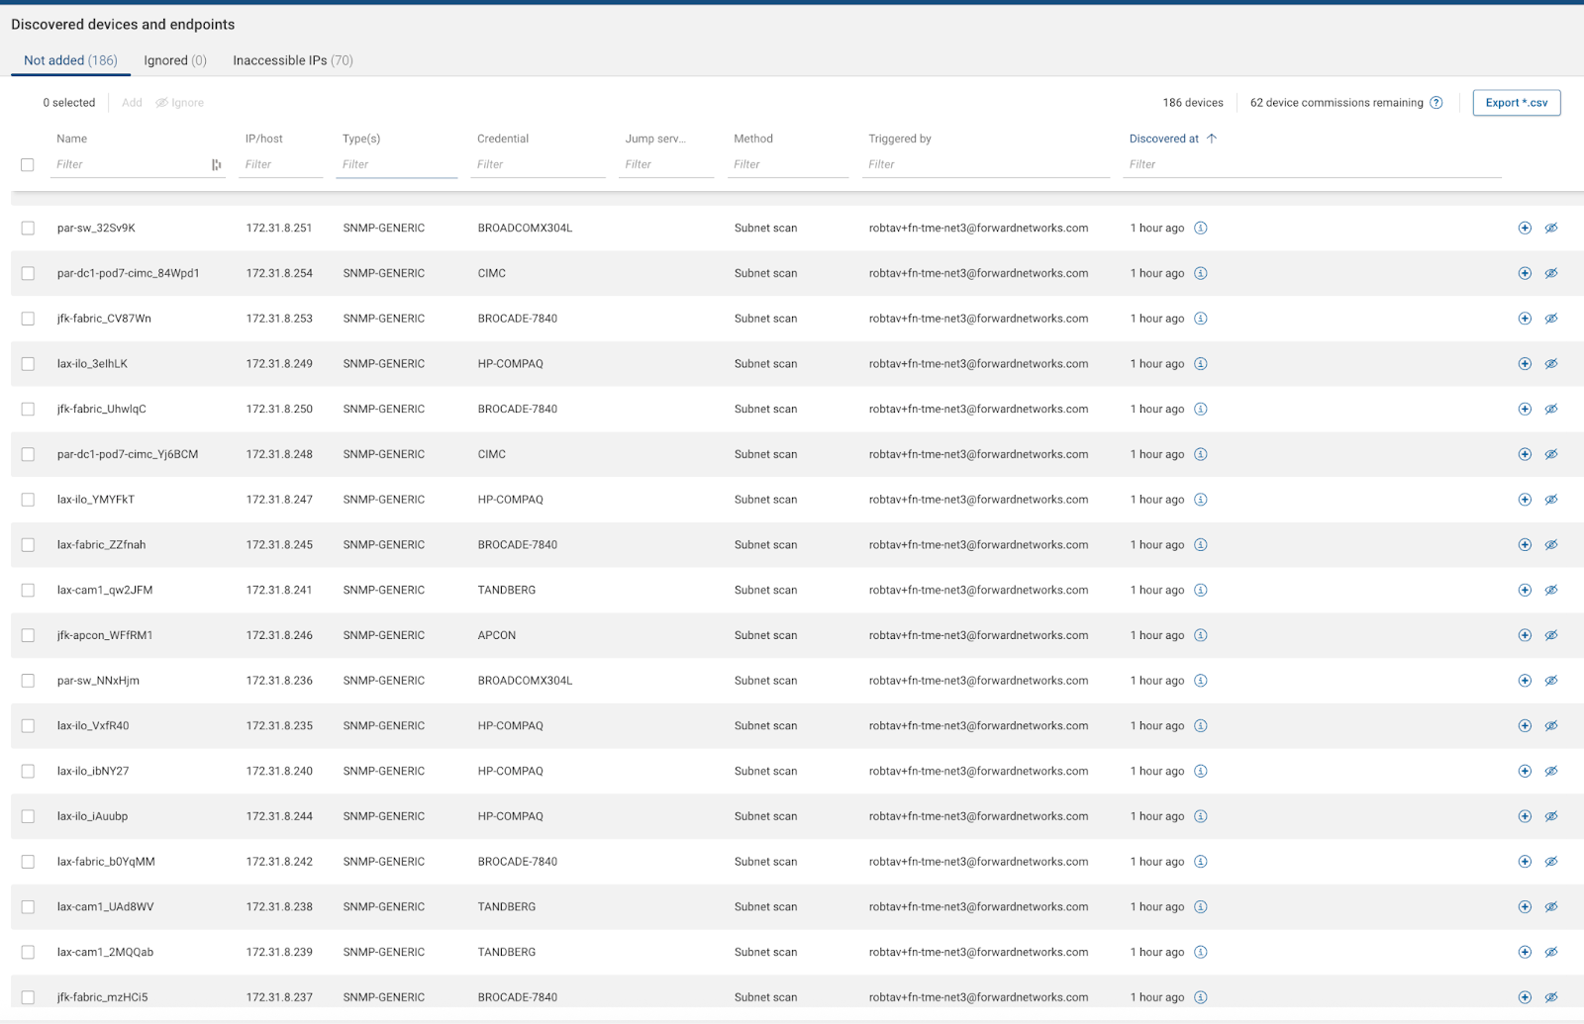Select the 186 devices count label
This screenshot has height=1024, width=1584.
pos(1193,103)
